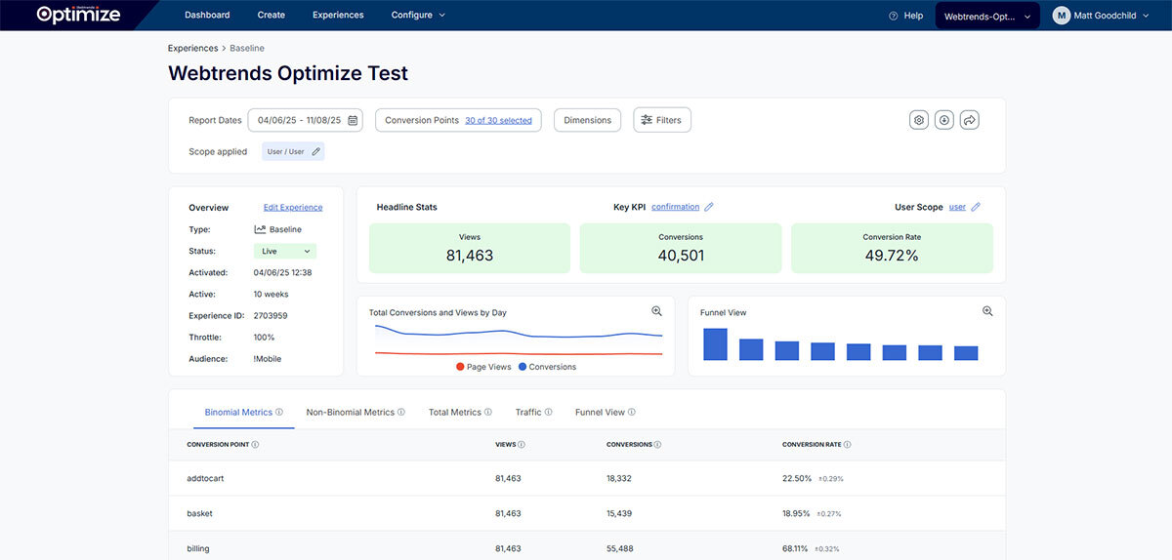Edit User Scope pencil icon
The height and width of the screenshot is (560, 1172).
[976, 207]
